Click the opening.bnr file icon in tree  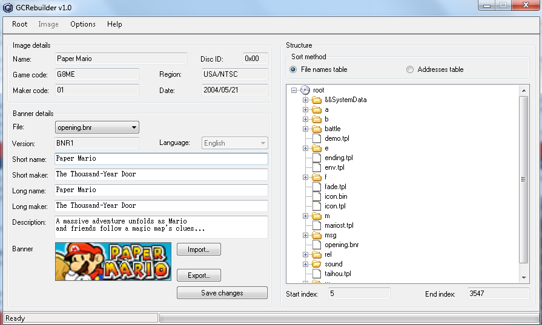click(x=317, y=245)
